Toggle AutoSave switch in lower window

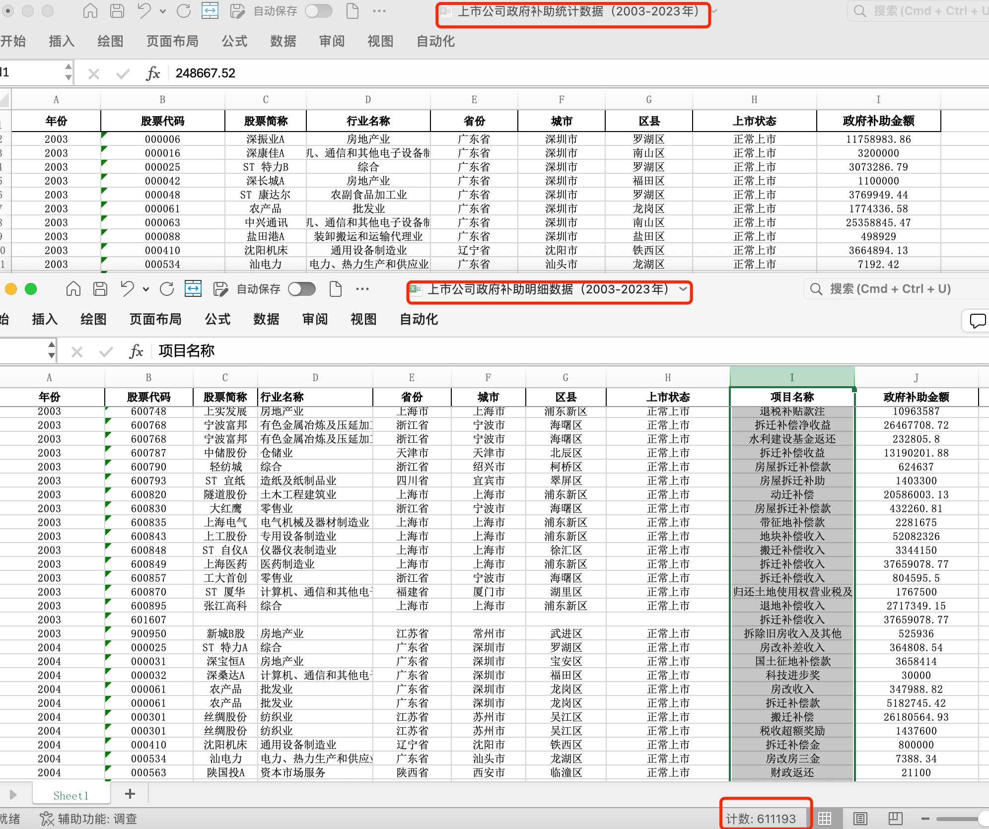point(302,289)
